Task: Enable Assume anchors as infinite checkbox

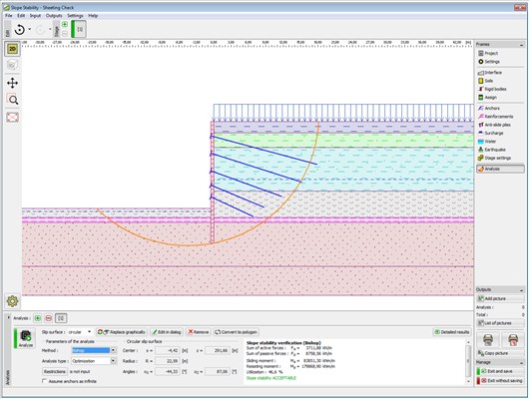Action: pyautogui.click(x=44, y=381)
